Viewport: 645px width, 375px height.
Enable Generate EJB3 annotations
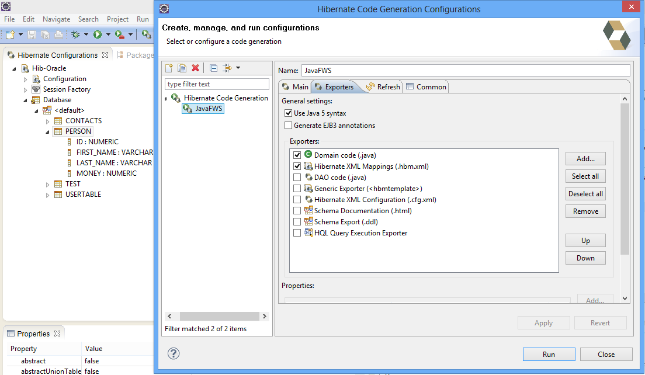pos(287,125)
